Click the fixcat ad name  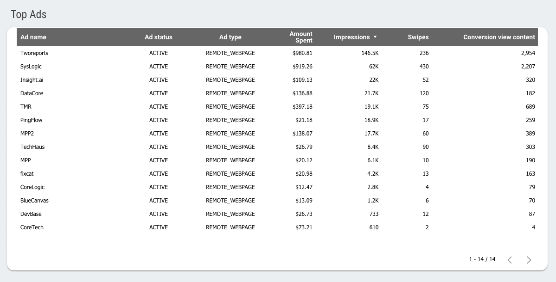pyautogui.click(x=28, y=173)
